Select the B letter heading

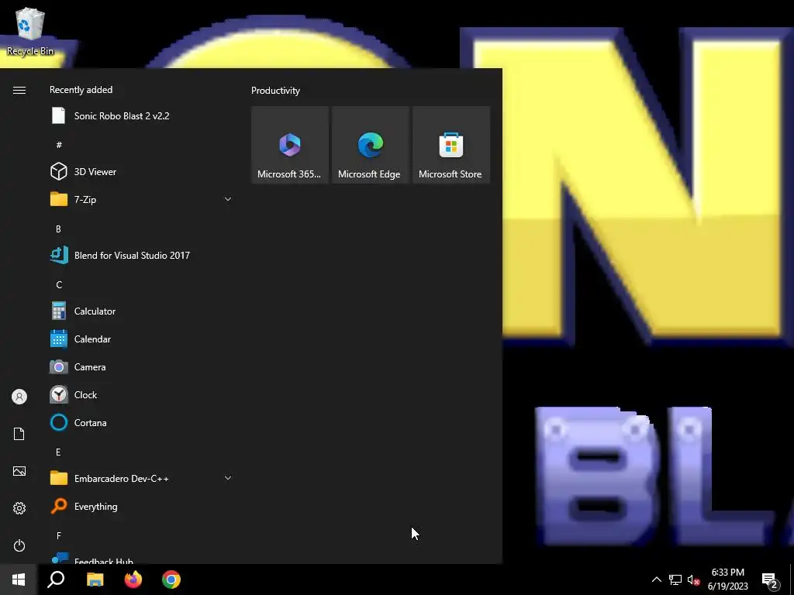click(x=58, y=229)
